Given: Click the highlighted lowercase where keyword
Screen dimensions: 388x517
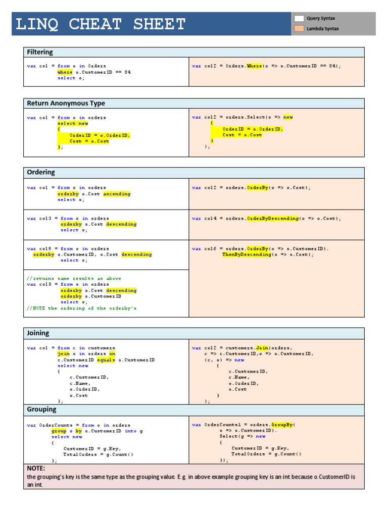Looking at the screenshot, I should [x=65, y=72].
